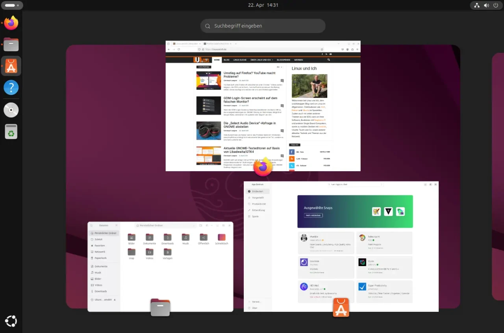Focus the 'Suchbegriff eingeben' search field

(263, 26)
